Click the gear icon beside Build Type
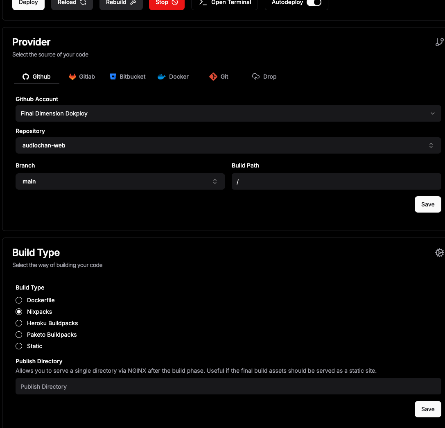The height and width of the screenshot is (428, 445). (x=439, y=253)
